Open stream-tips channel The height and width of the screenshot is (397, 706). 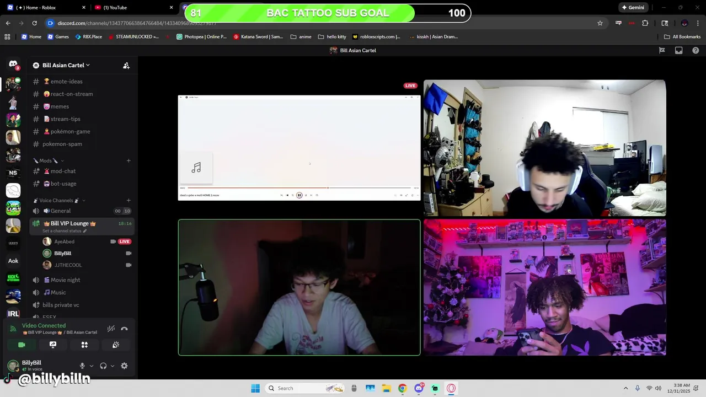[82, 119]
